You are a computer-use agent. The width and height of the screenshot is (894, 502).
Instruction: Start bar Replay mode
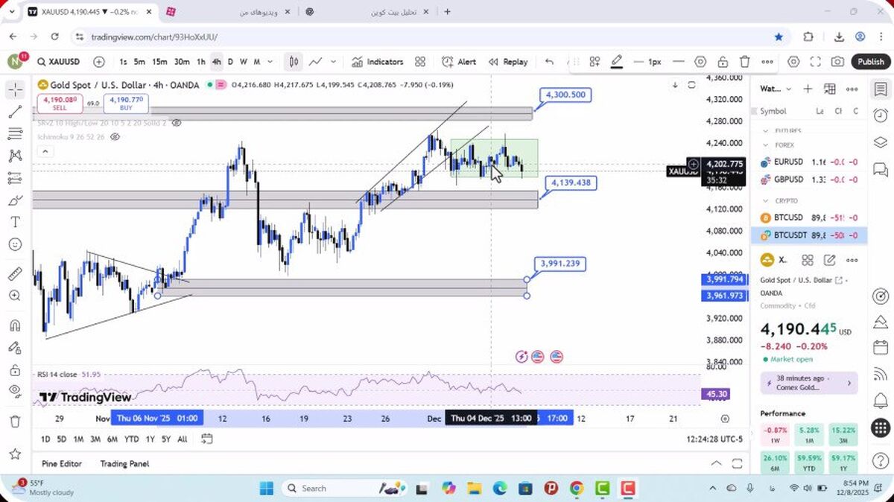point(508,62)
